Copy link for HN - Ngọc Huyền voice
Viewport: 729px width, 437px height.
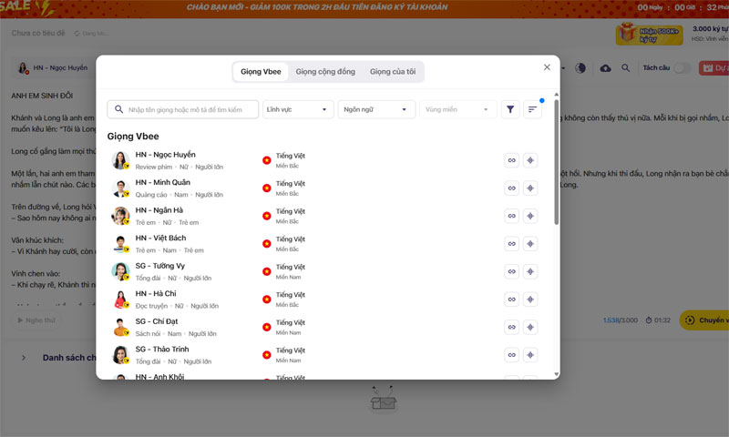[511, 160]
